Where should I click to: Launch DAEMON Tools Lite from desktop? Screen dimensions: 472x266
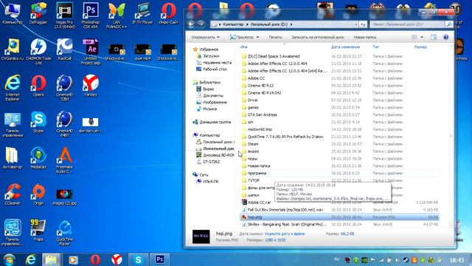[38, 51]
